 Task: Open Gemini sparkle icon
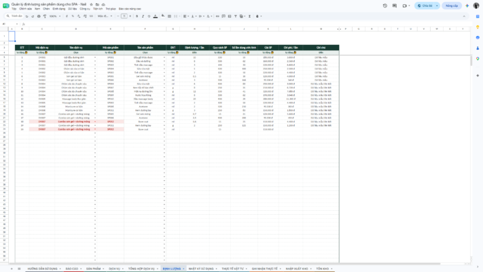[x=467, y=5]
